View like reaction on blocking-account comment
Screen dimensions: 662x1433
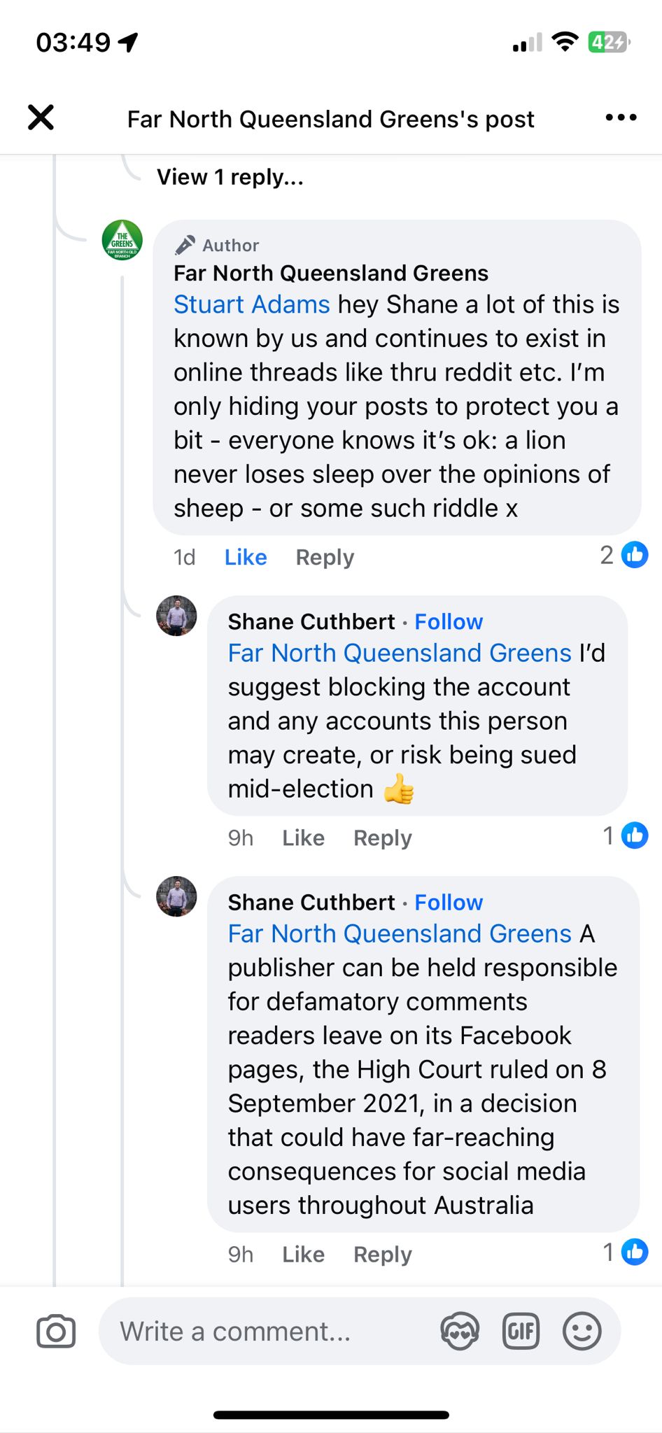(626, 835)
